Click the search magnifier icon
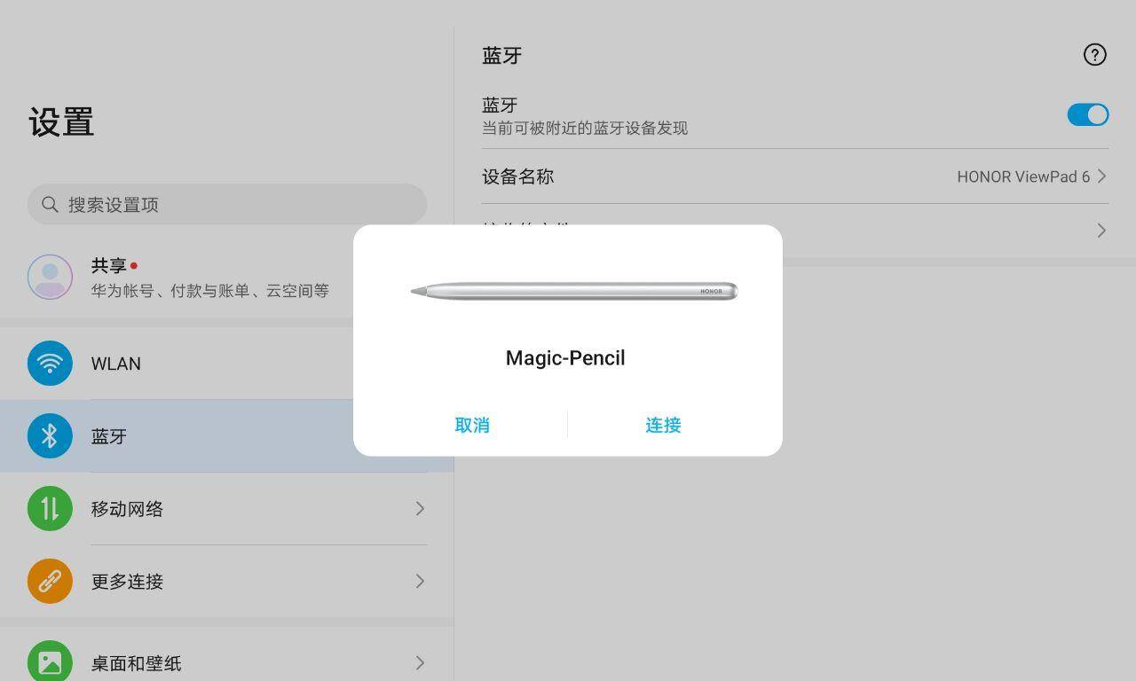 point(51,205)
